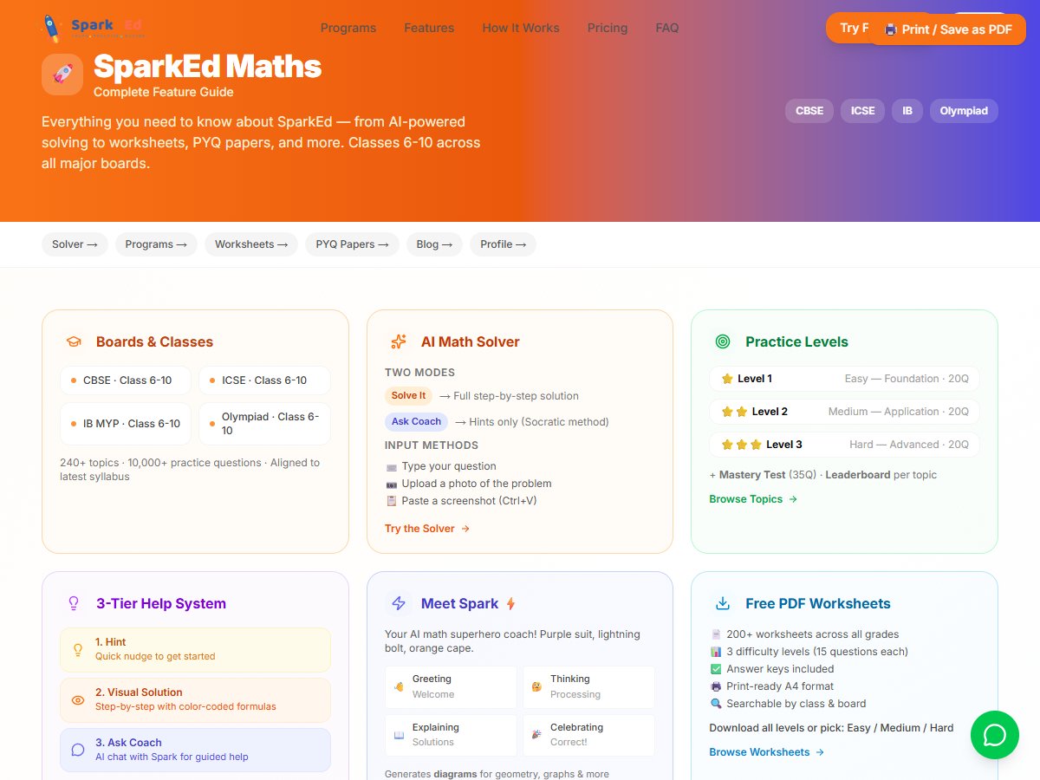Click the Browse Topics link

pyautogui.click(x=753, y=499)
